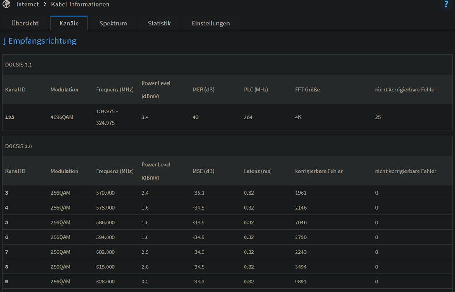The width and height of the screenshot is (455, 292).
Task: Click power level value 2.4
Action: click(x=145, y=193)
